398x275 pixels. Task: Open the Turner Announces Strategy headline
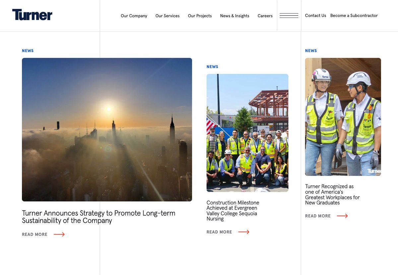click(x=99, y=217)
